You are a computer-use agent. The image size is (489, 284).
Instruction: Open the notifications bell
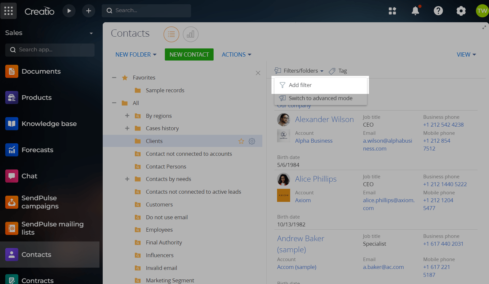(x=415, y=11)
